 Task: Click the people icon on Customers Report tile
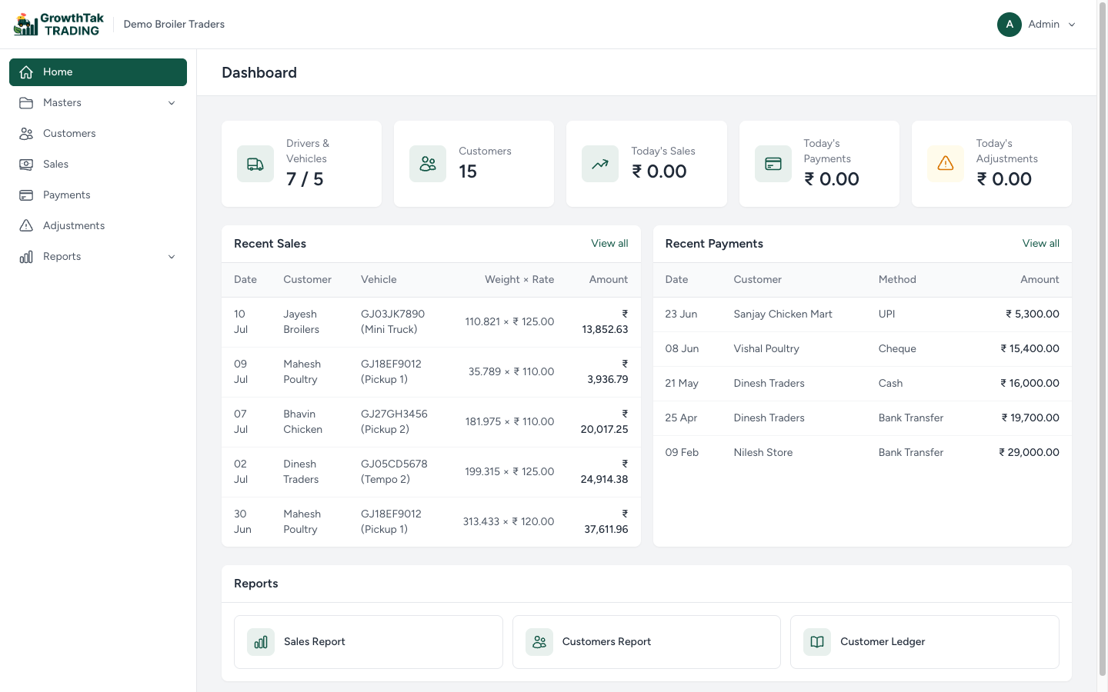click(x=539, y=642)
